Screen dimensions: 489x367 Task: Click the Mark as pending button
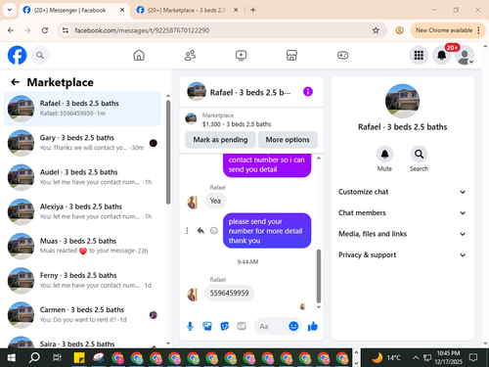tap(220, 140)
